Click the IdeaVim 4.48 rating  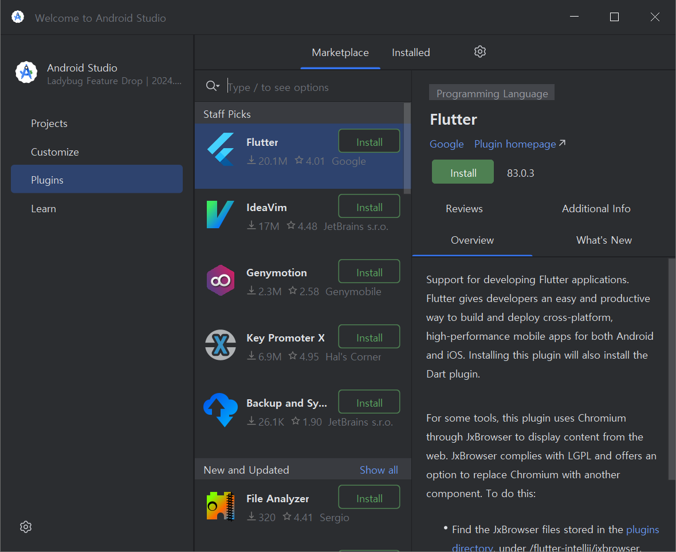point(302,226)
